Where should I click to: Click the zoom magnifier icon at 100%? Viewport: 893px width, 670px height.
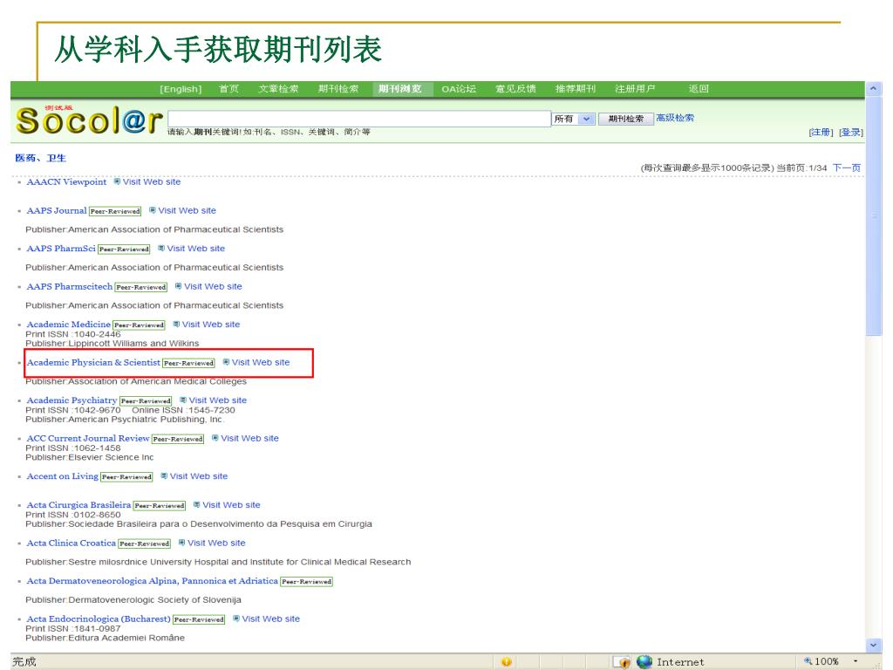pyautogui.click(x=808, y=661)
